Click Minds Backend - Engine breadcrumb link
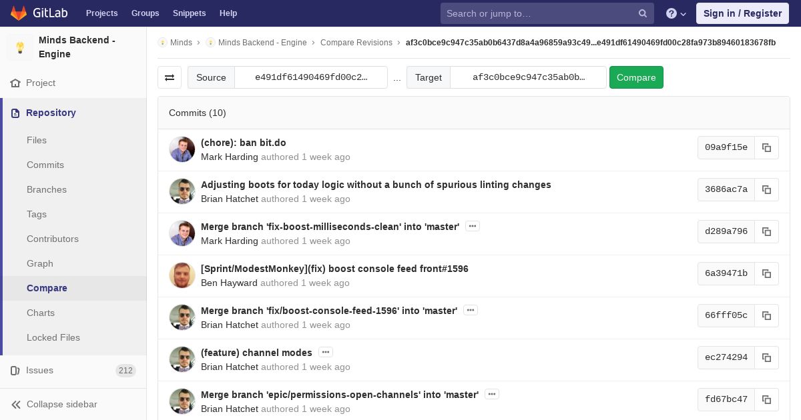This screenshot has height=420, width=801. click(262, 43)
